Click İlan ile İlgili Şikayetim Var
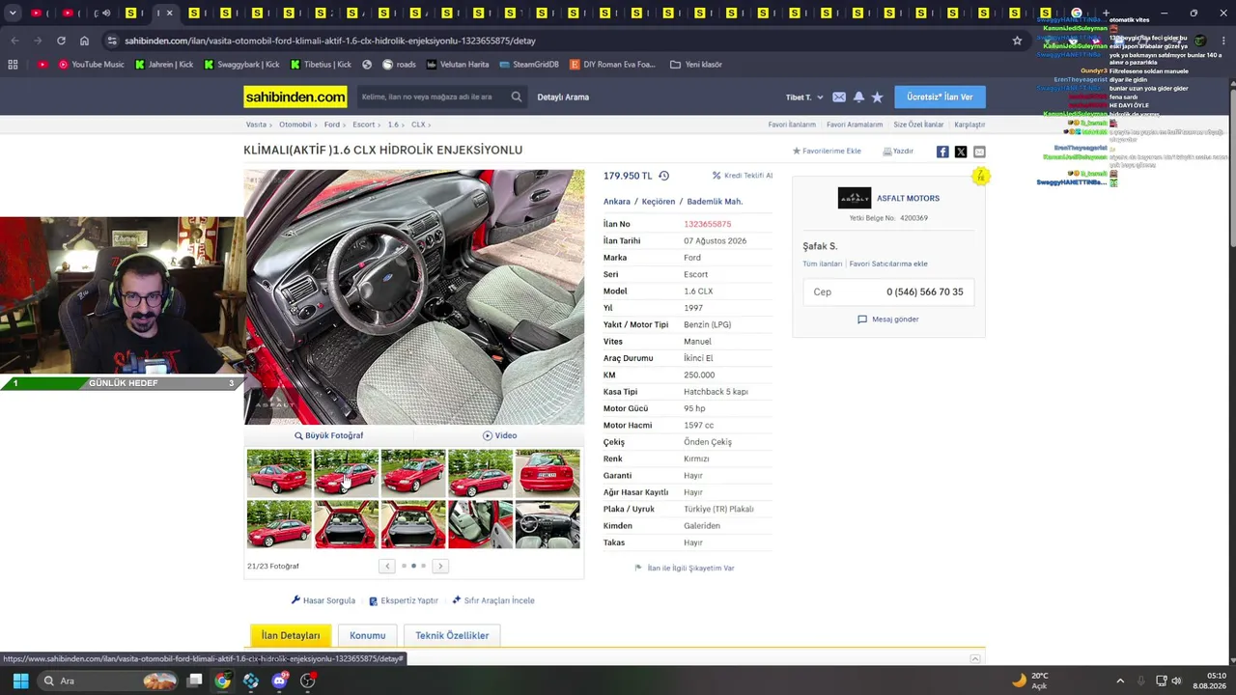Screen dimensions: 1236x695 tap(685, 569)
